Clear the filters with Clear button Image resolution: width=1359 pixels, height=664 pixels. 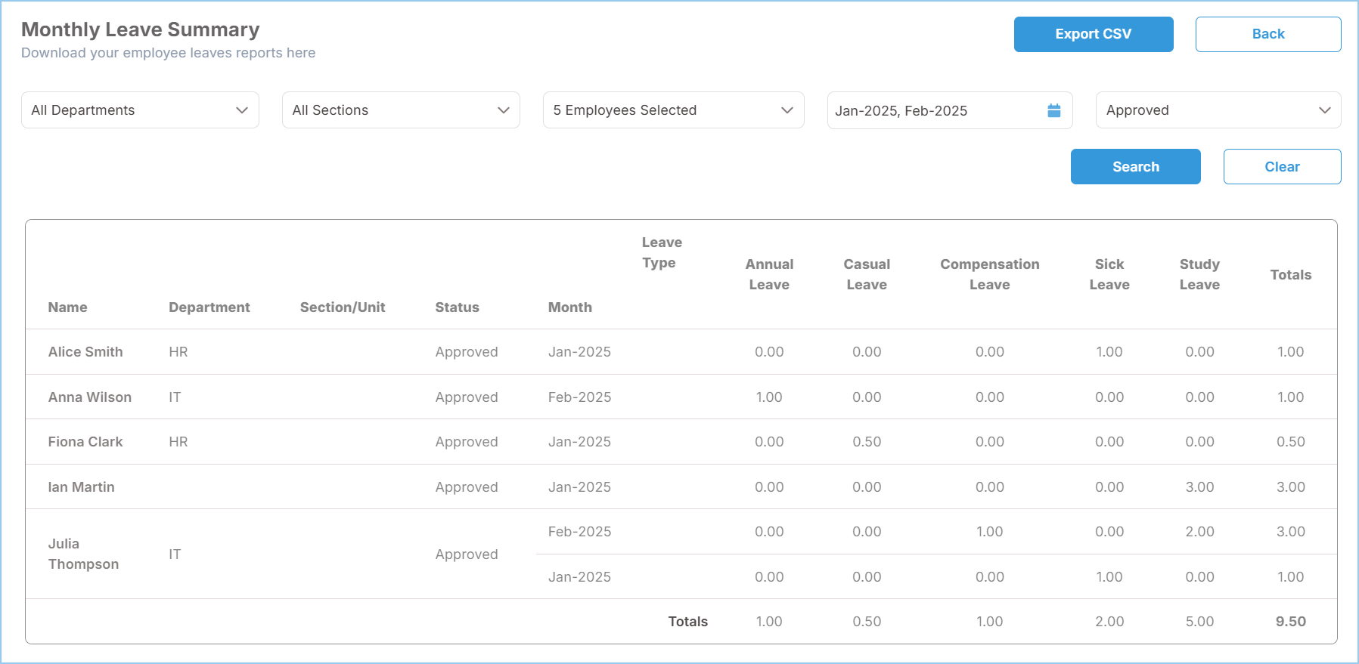coord(1282,167)
